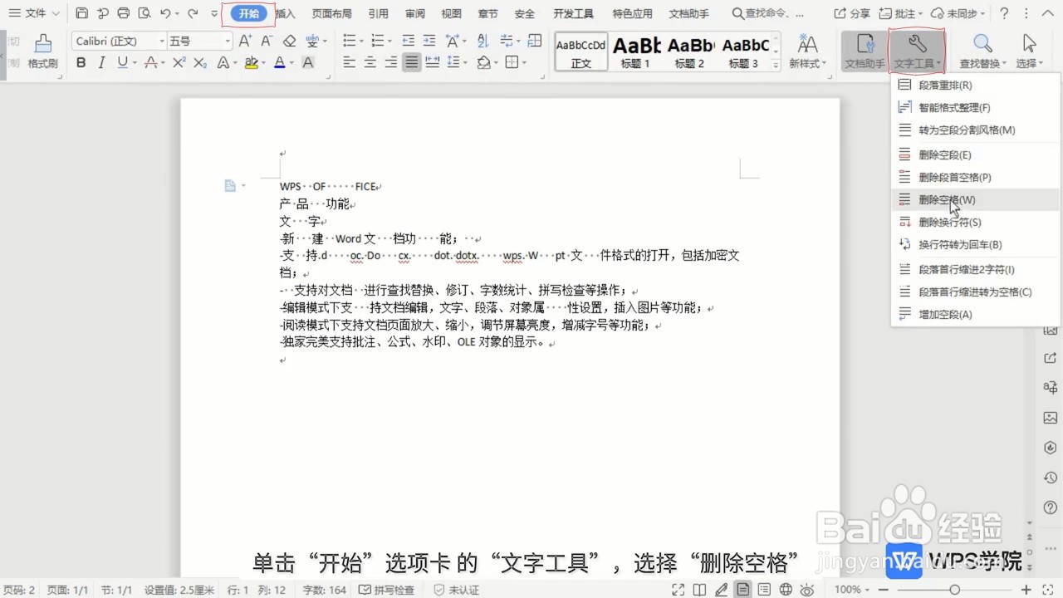Select the Format Painter (格式刷) tool
The width and height of the screenshot is (1063, 598).
click(42, 51)
